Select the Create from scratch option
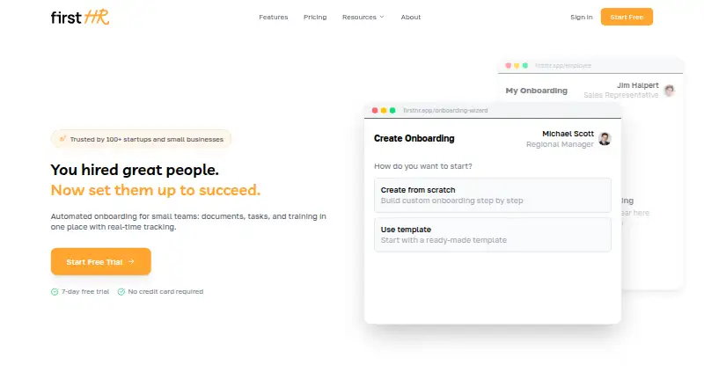The width and height of the screenshot is (704, 387). click(x=493, y=195)
